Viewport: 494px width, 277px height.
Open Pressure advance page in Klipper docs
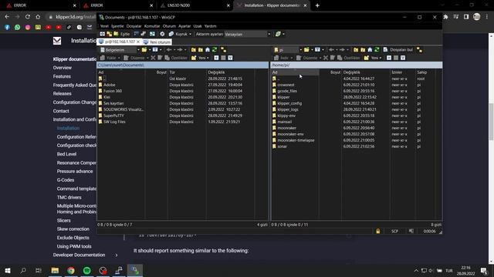click(x=75, y=172)
